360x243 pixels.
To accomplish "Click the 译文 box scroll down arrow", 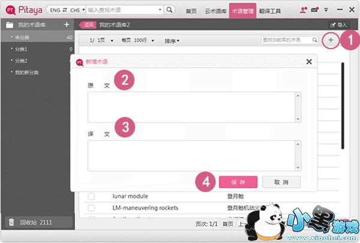I will click(298, 167).
